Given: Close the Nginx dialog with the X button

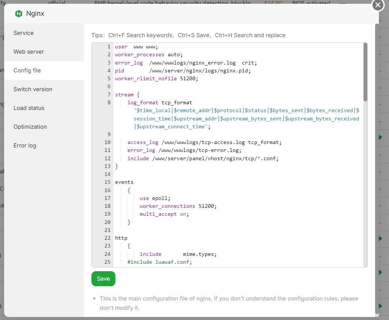Looking at the screenshot, I should coord(378,5).
